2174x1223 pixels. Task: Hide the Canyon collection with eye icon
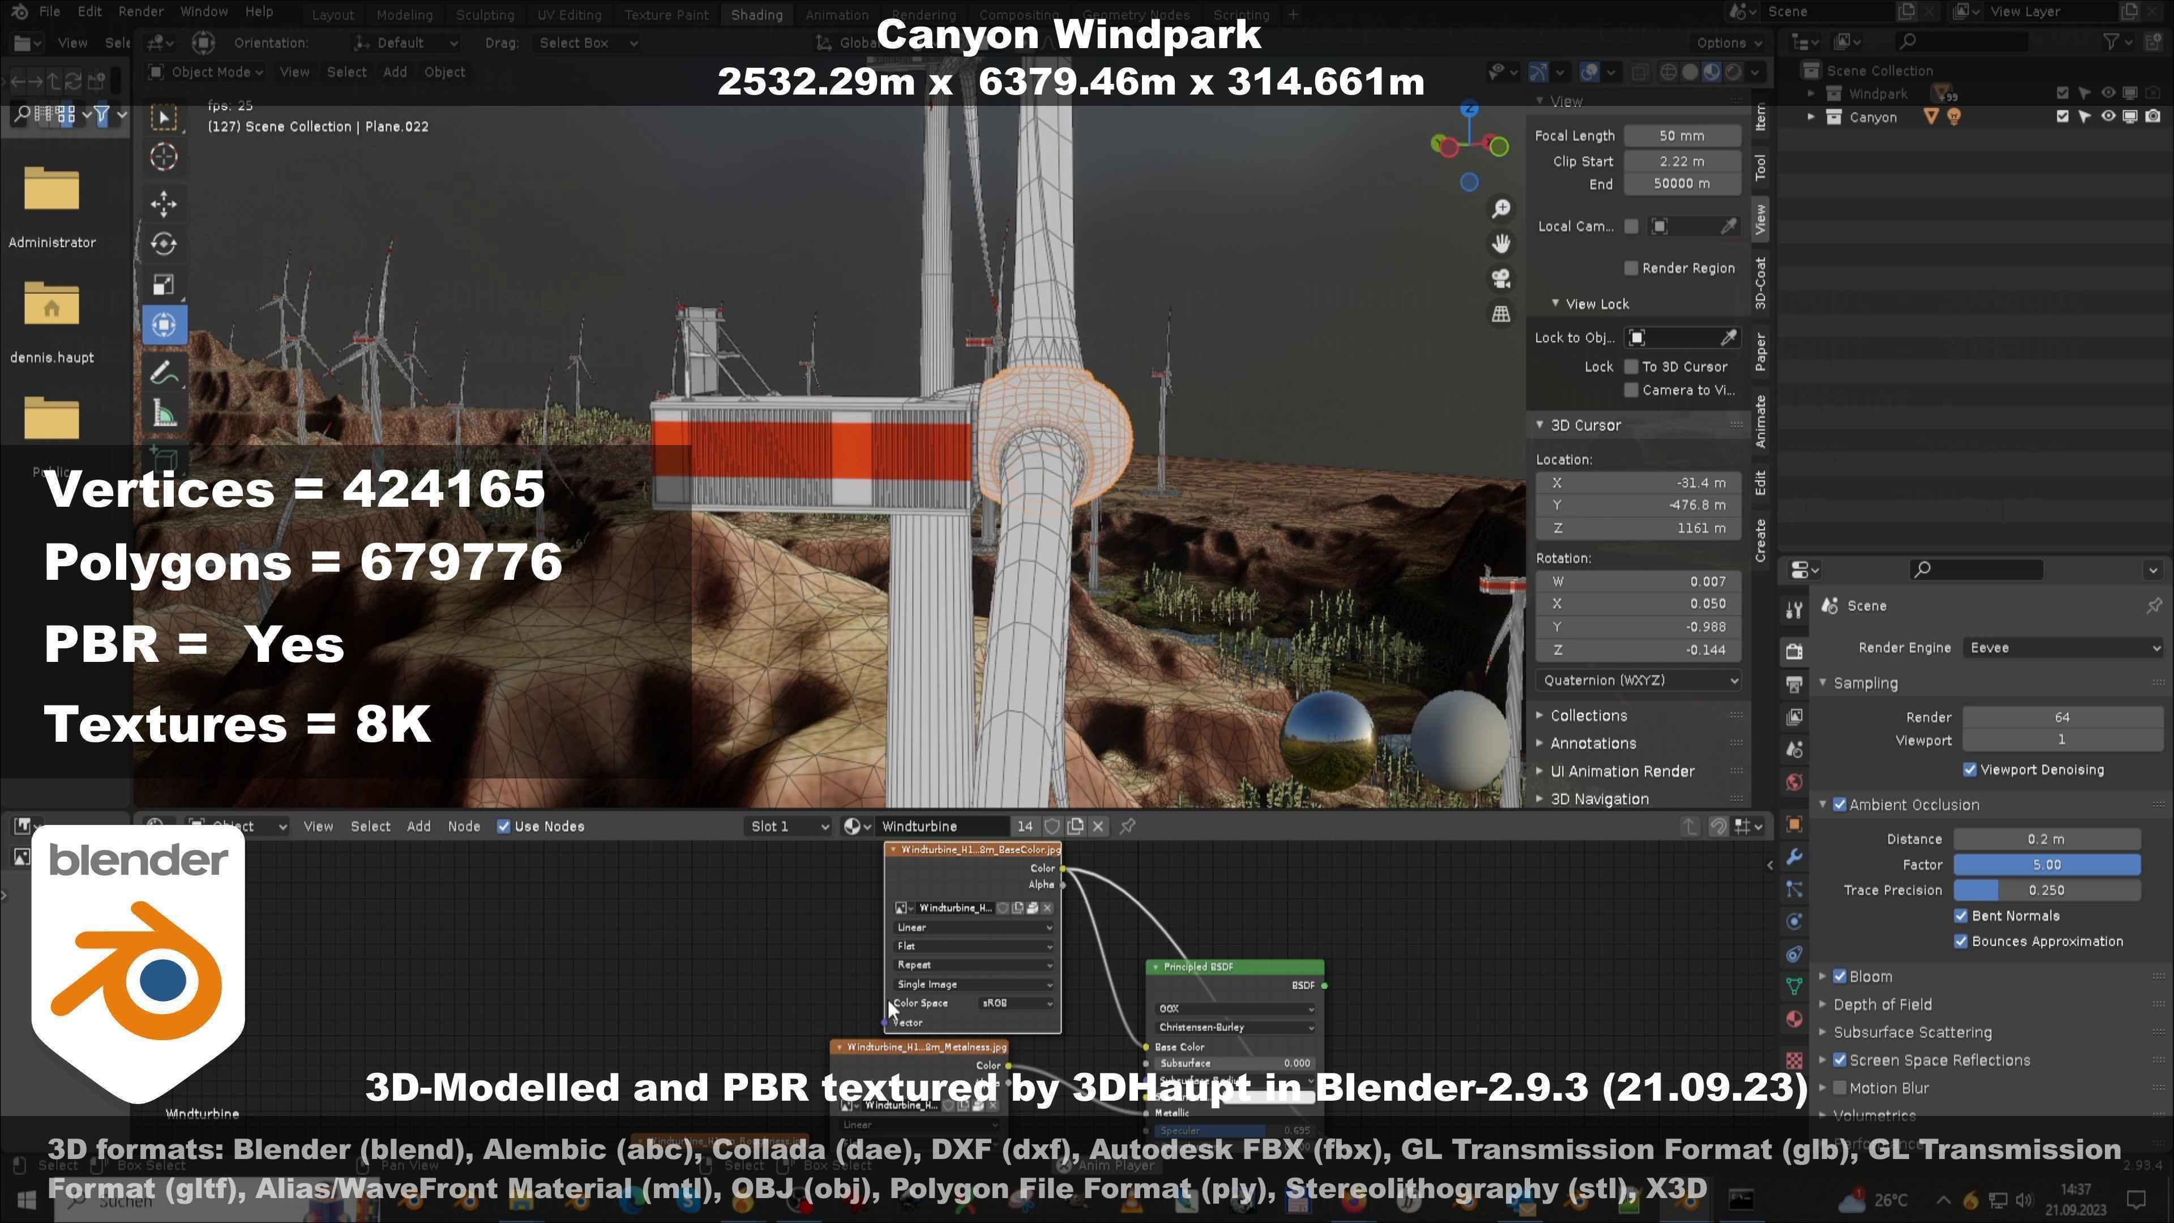tap(2107, 117)
